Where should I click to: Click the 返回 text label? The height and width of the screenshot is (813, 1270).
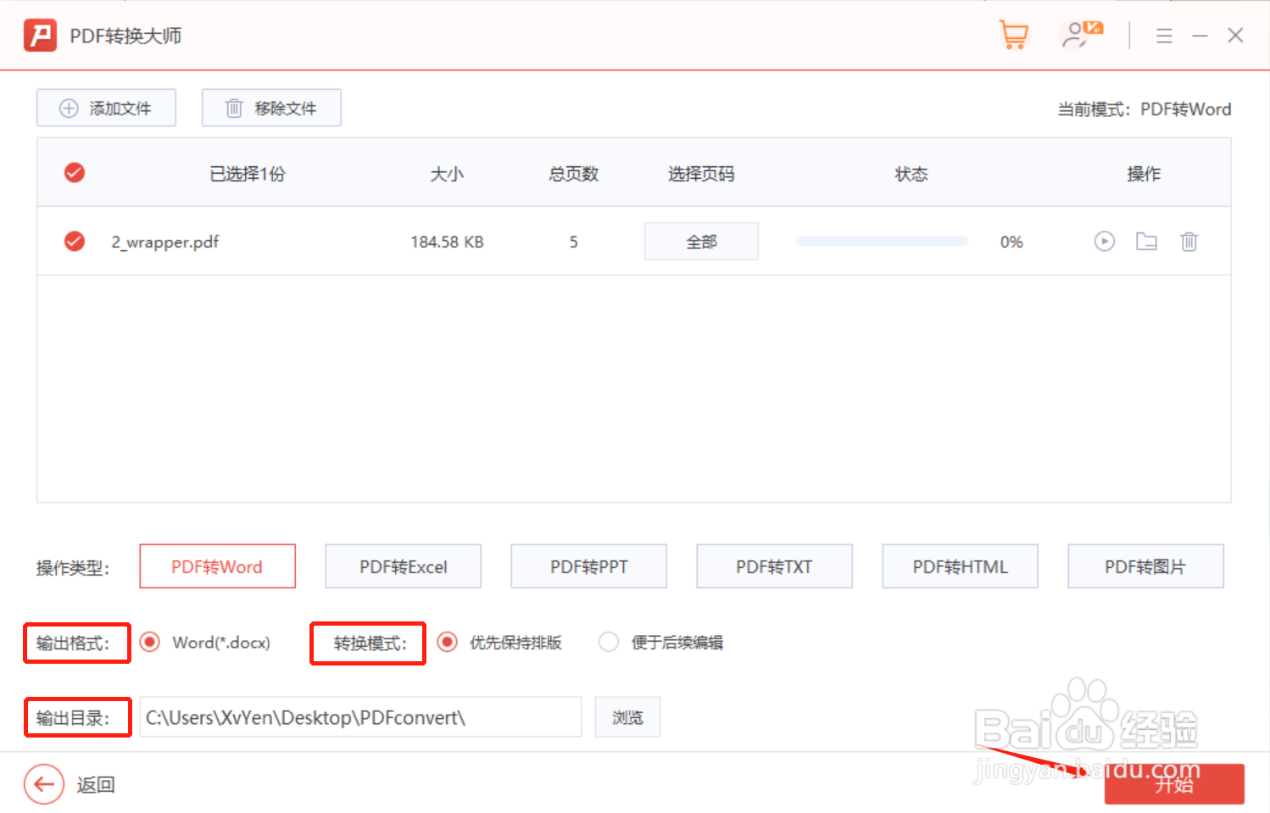96,785
